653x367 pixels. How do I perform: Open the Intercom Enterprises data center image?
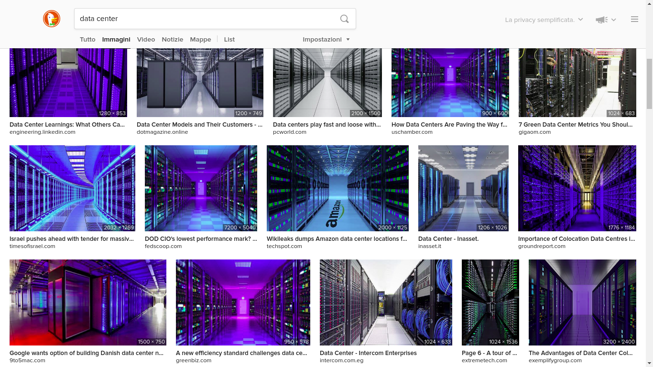click(x=386, y=302)
